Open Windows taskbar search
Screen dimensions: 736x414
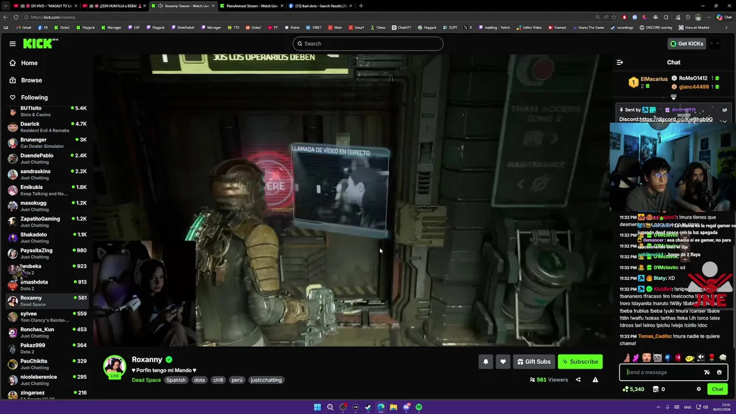pyautogui.click(x=330, y=407)
